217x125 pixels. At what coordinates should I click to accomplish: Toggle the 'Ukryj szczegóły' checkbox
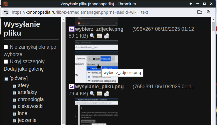[x=6, y=62]
